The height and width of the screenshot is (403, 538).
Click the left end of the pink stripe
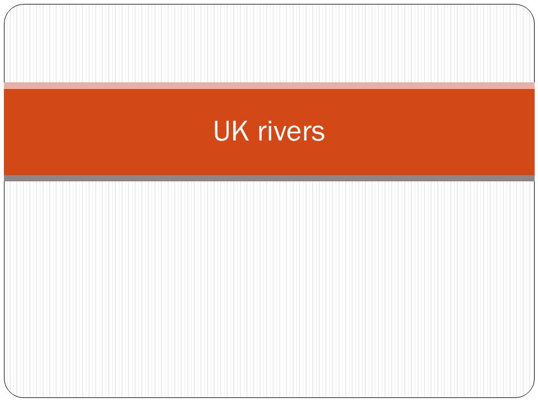point(7,86)
